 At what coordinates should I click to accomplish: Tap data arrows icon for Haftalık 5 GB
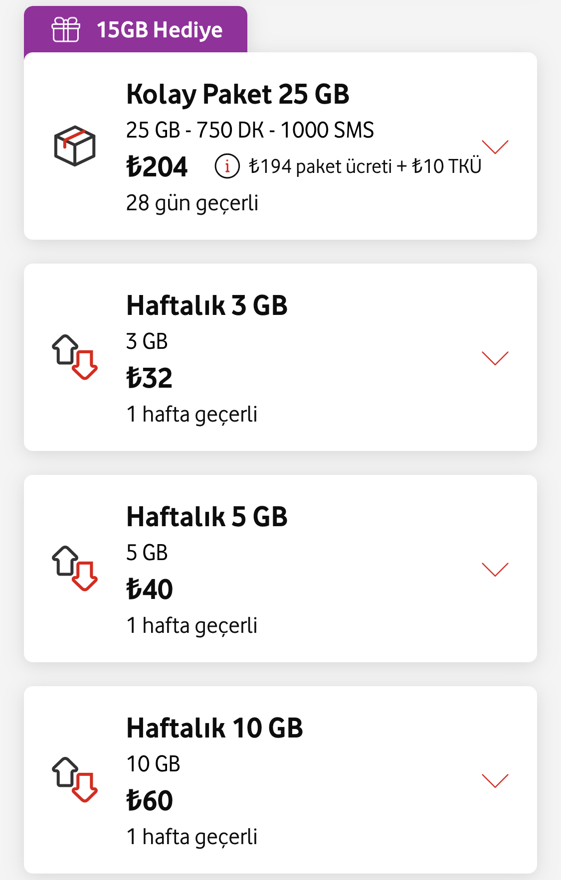75,569
